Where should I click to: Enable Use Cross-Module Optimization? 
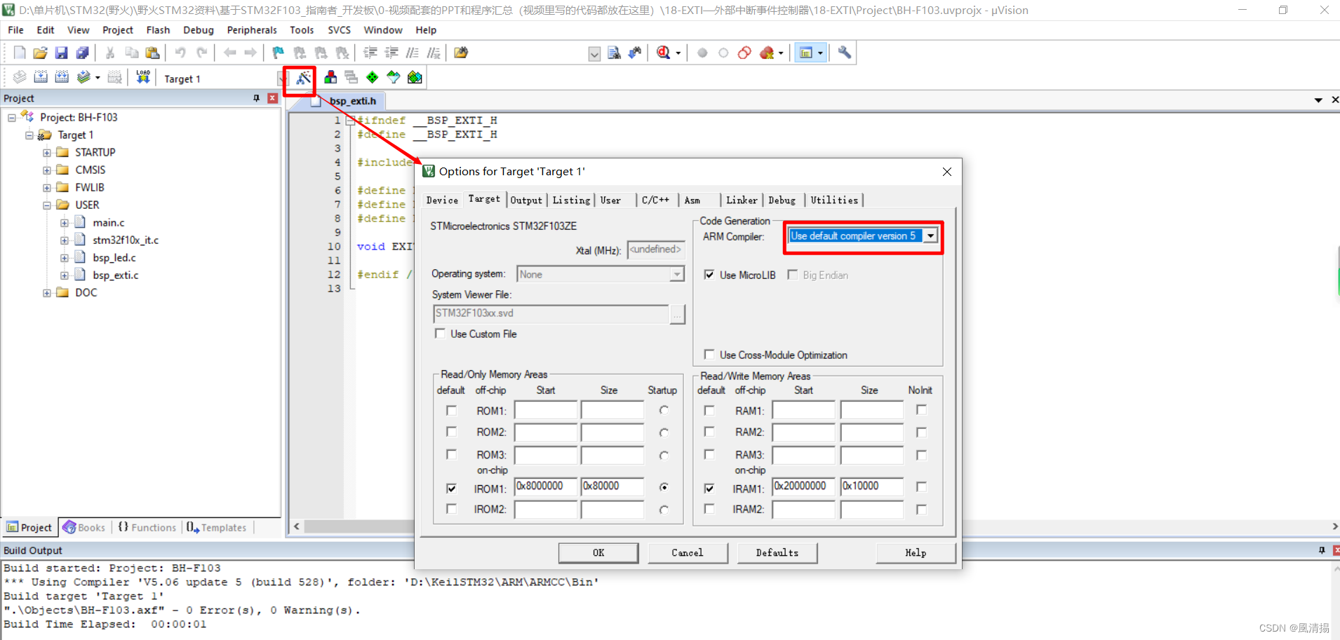(709, 355)
